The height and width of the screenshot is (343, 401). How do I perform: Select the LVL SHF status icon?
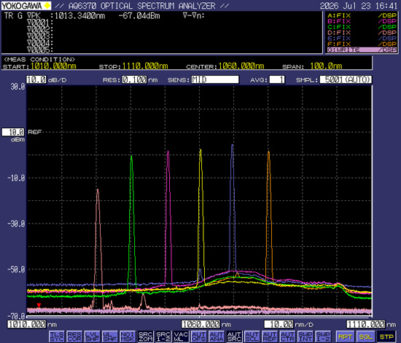[x=92, y=336]
